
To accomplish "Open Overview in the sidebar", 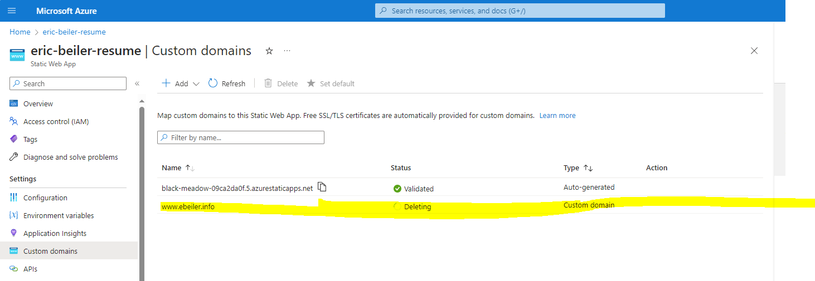I will point(38,103).
